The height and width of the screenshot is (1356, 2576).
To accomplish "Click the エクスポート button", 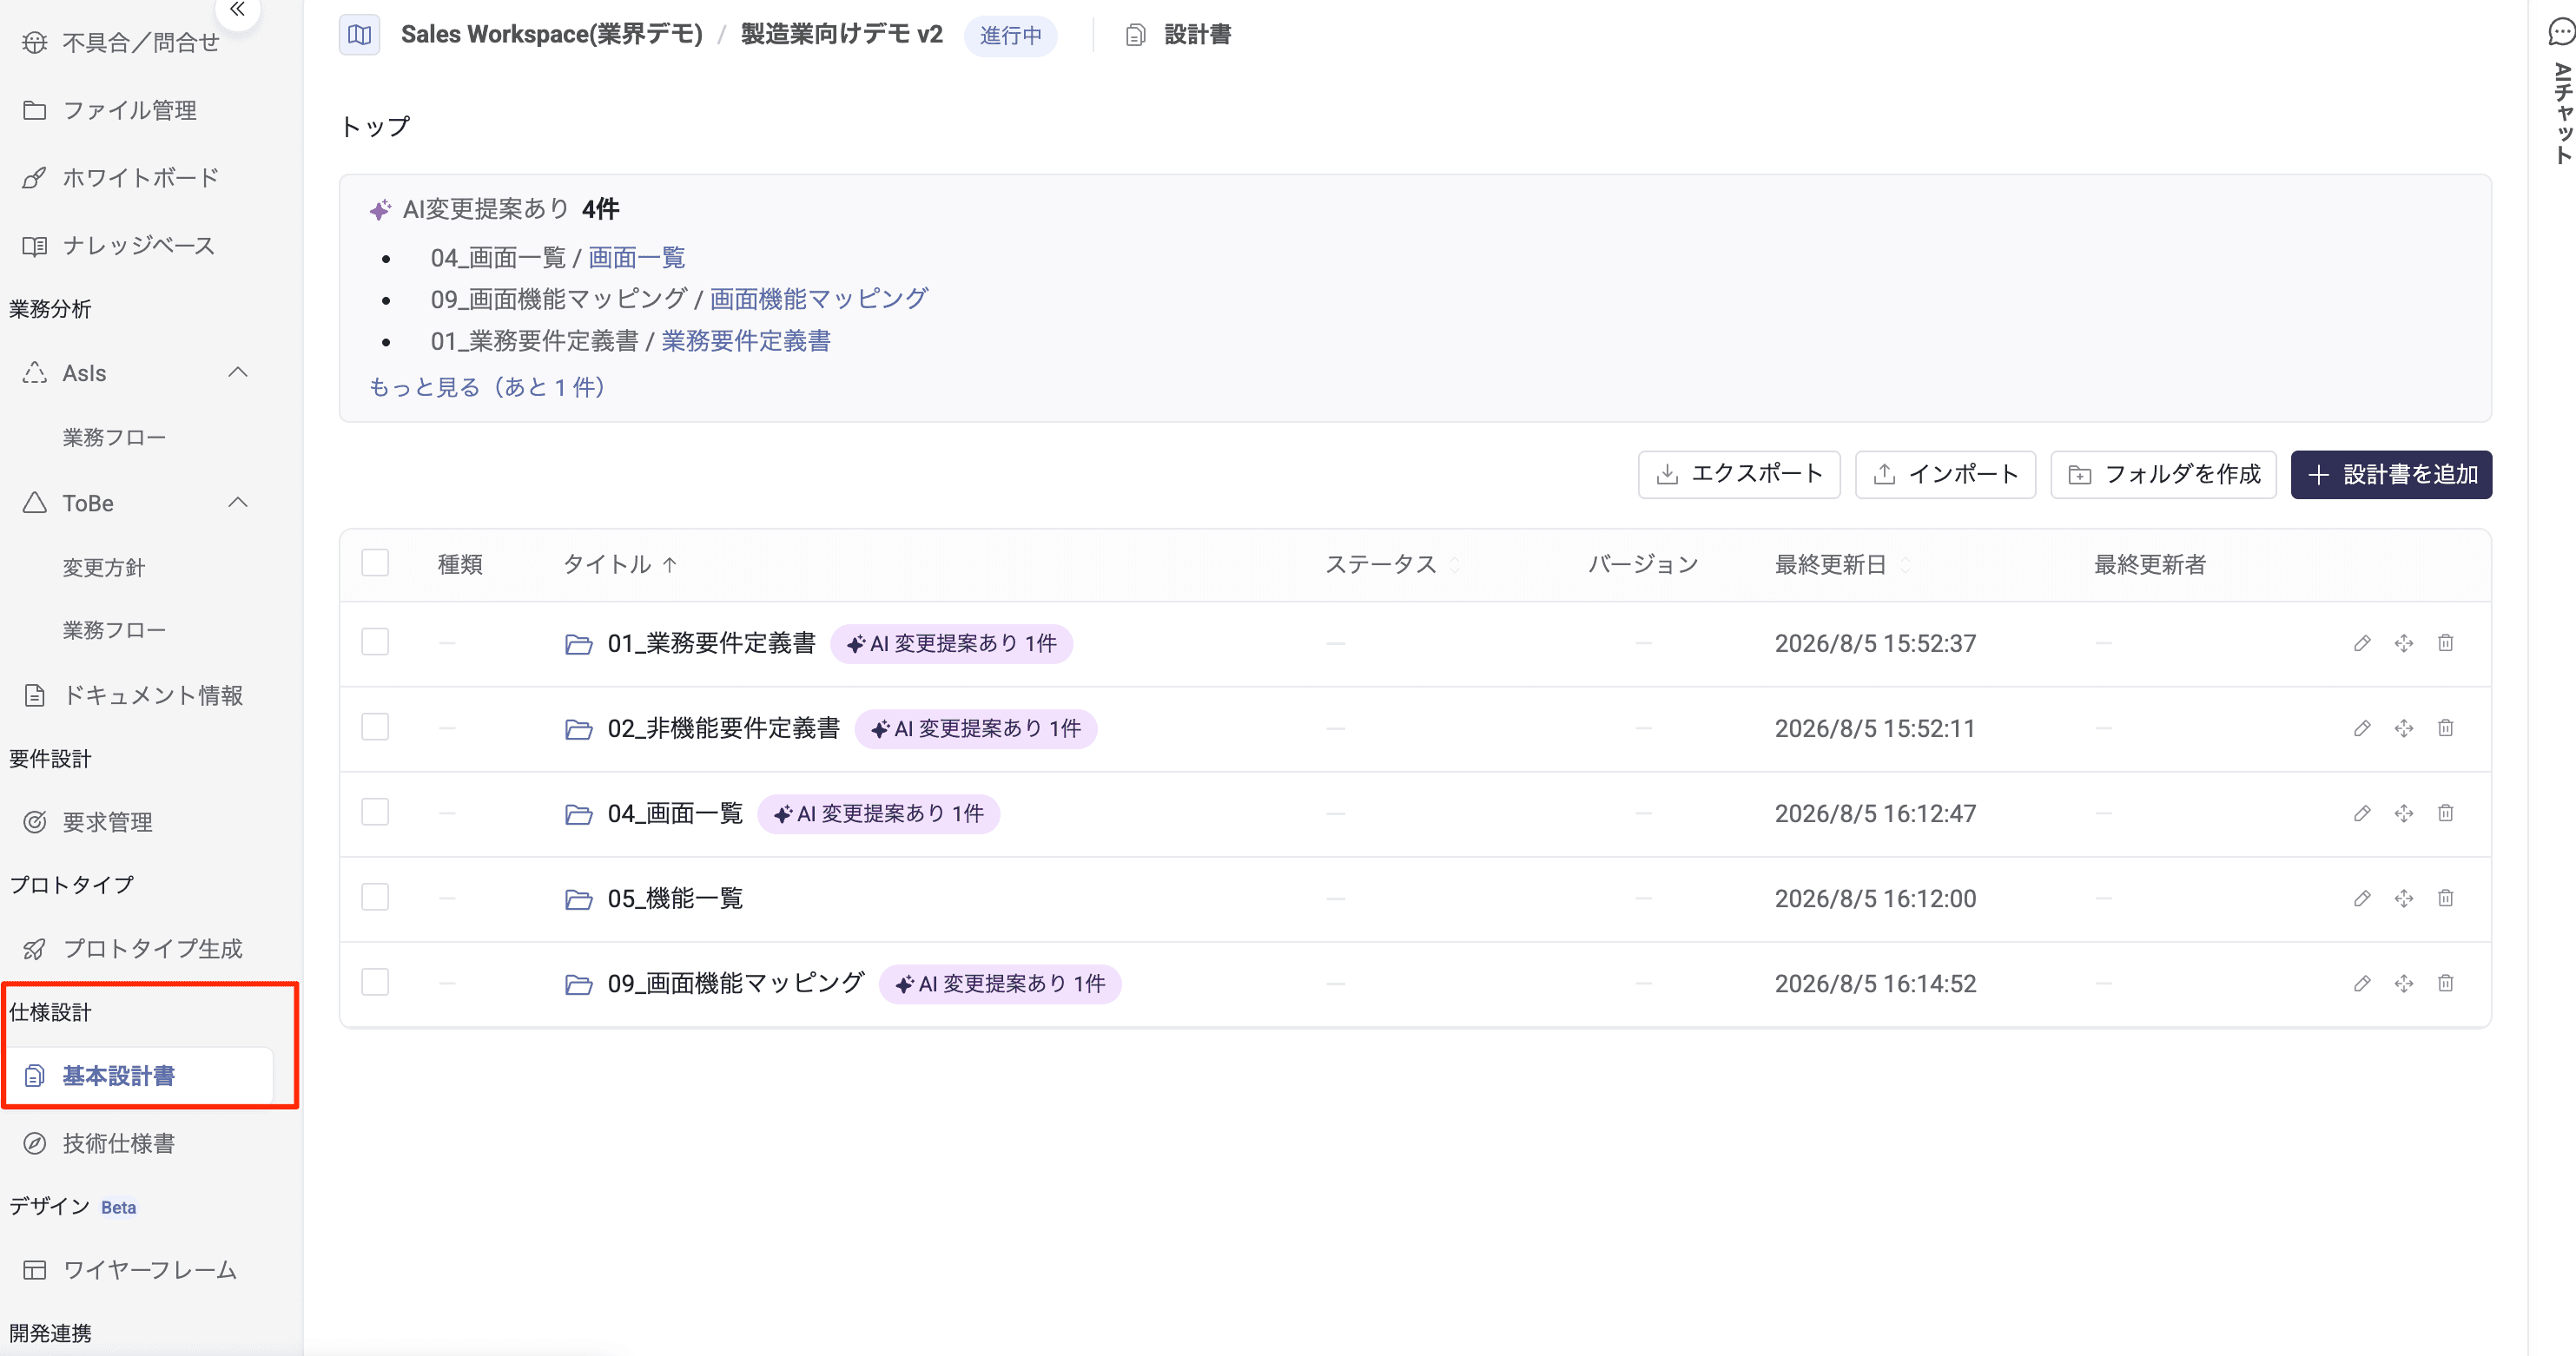I will (x=1739, y=475).
